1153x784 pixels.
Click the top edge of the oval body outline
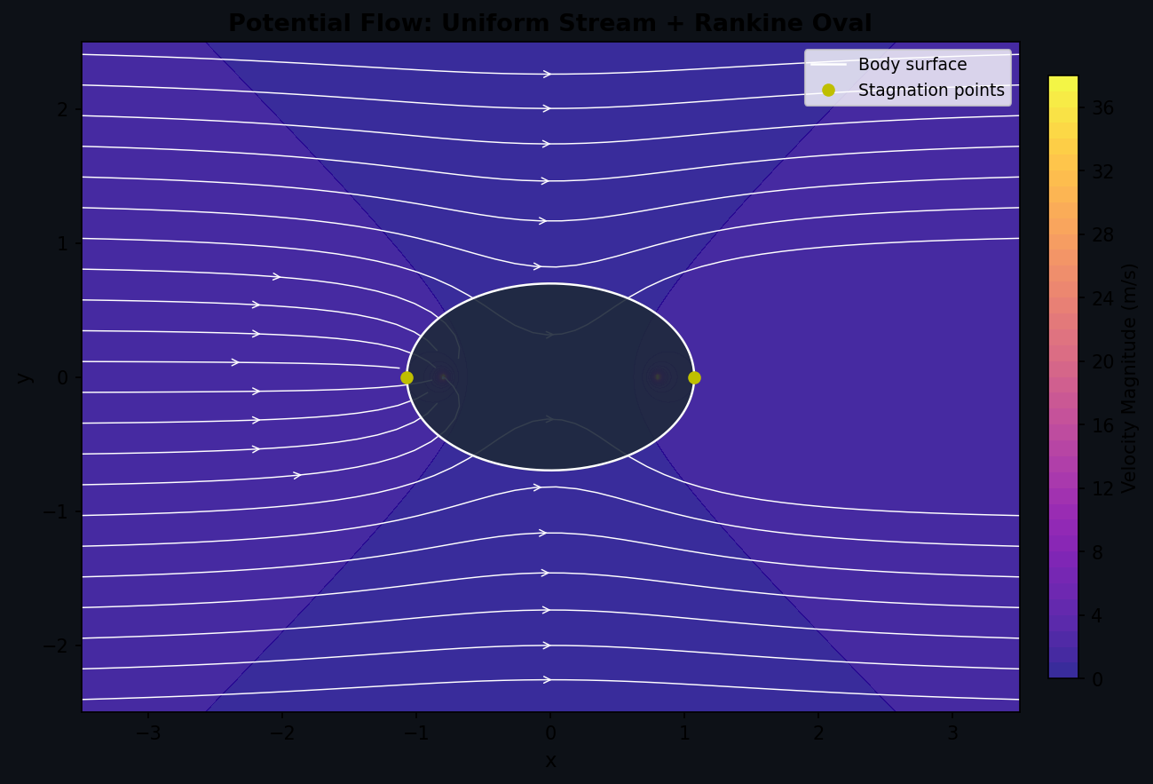(550, 284)
